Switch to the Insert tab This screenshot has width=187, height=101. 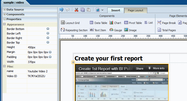click(116, 10)
